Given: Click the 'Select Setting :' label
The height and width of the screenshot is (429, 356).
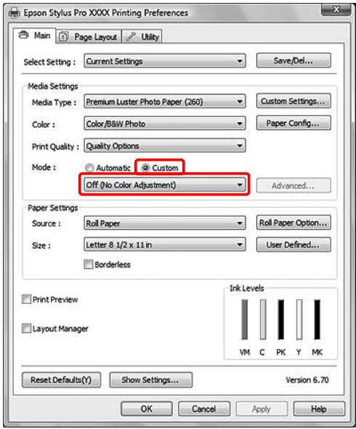Looking at the screenshot, I should pyautogui.click(x=49, y=62).
